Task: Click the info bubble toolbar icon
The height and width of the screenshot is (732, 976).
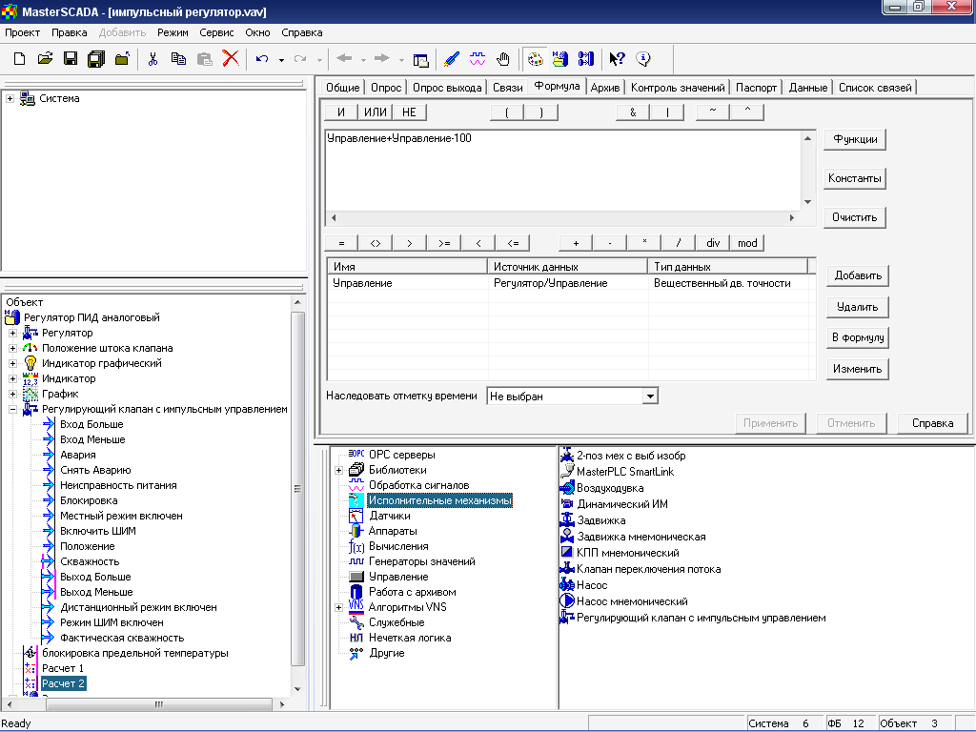Action: click(643, 59)
